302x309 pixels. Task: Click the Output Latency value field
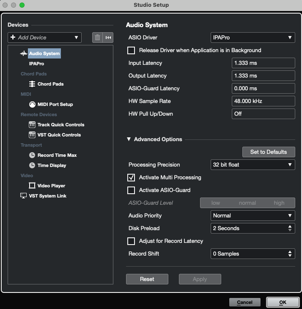click(x=263, y=76)
